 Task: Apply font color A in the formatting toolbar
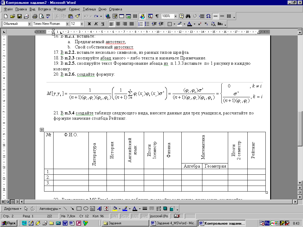pyautogui.click(x=190, y=24)
